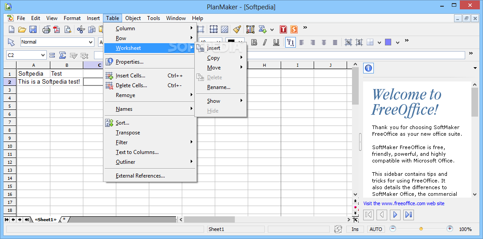The width and height of the screenshot is (483, 239).
Task: Click the cell borders grid icon
Action: pos(370,42)
